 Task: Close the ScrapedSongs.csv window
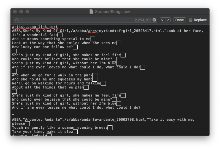[x=15, y=12]
